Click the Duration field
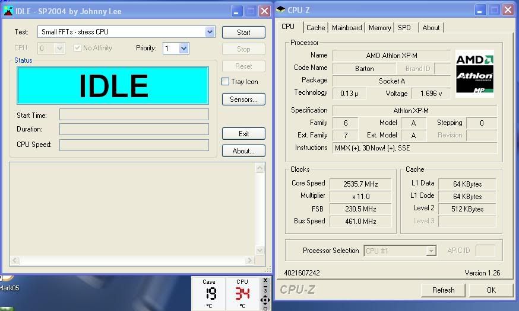519x311 pixels. [x=134, y=129]
